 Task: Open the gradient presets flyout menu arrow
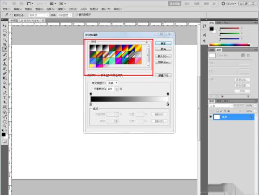point(147,42)
